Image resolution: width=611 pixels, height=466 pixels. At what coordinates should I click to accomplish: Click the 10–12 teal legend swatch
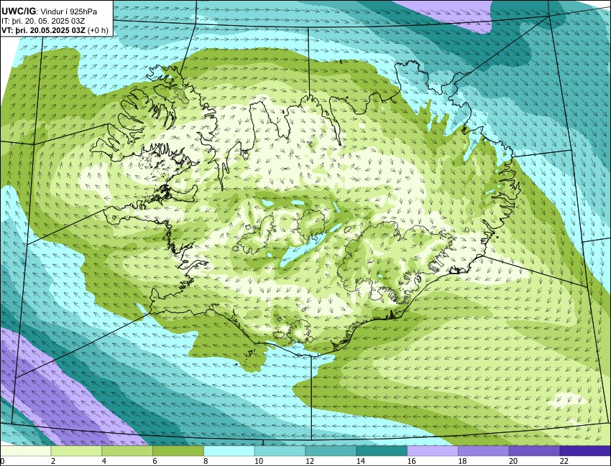[x=280, y=451]
